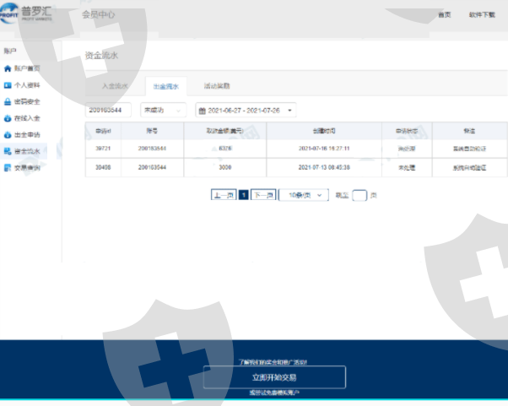Click the Profit Markets logo
Image resolution: width=508 pixels, height=406 pixels.
(26, 13)
